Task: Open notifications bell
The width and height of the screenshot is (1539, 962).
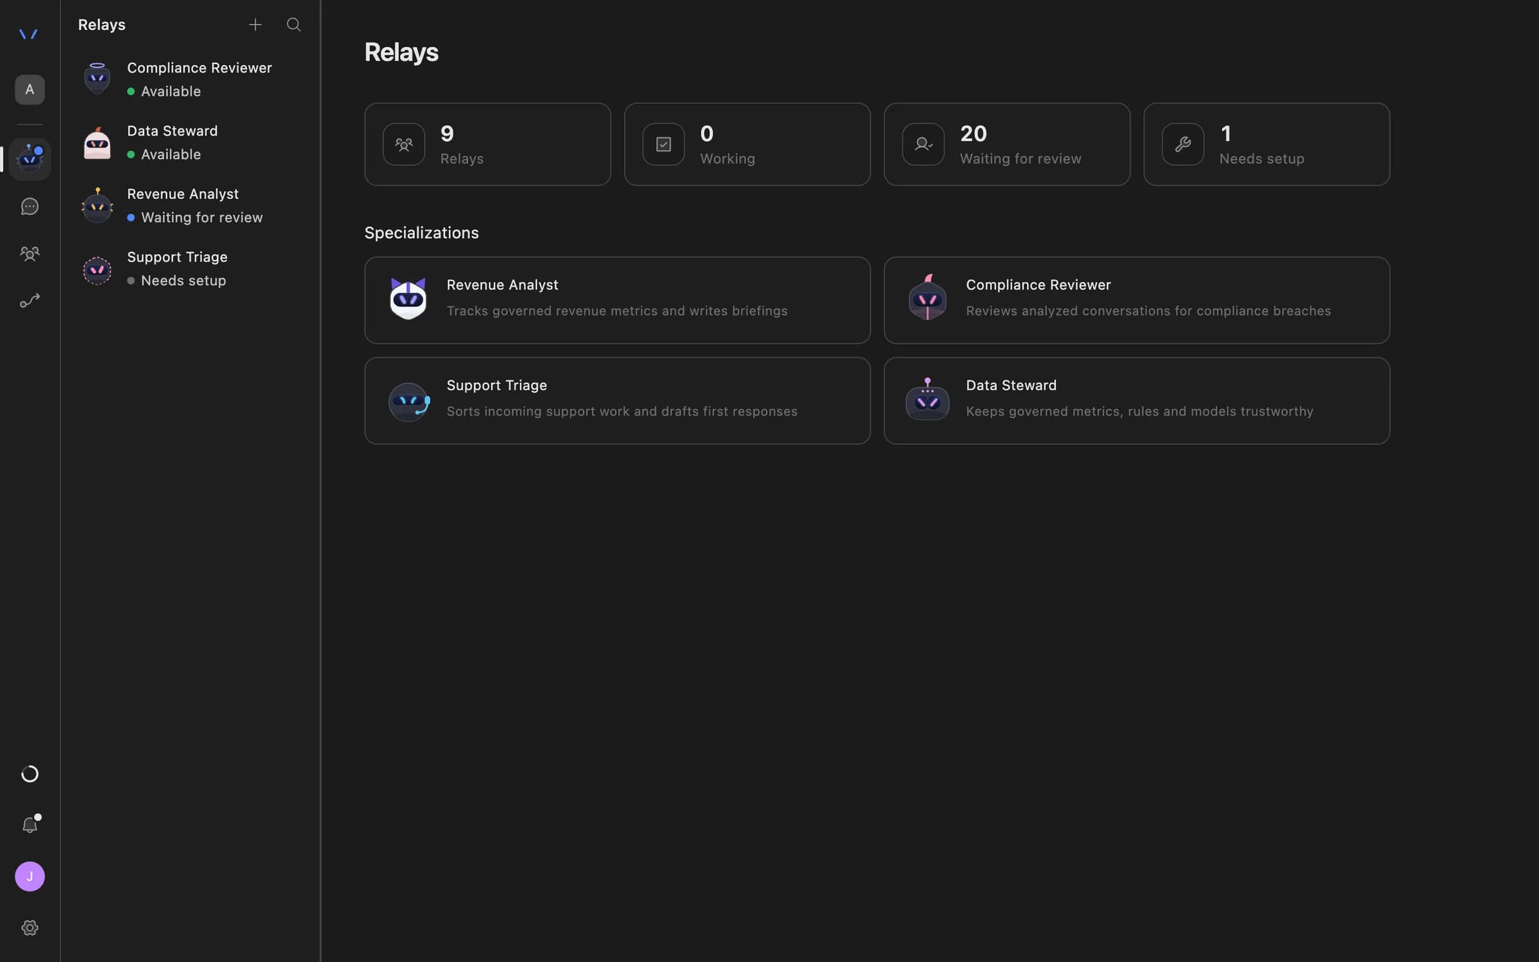Action: [29, 824]
